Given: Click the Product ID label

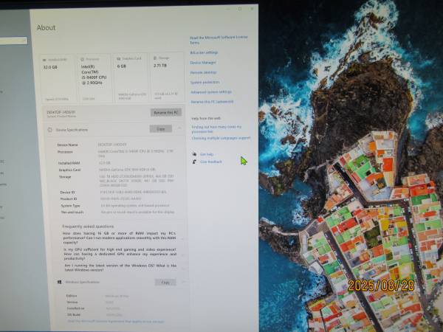Looking at the screenshot, I should pyautogui.click(x=69, y=199).
